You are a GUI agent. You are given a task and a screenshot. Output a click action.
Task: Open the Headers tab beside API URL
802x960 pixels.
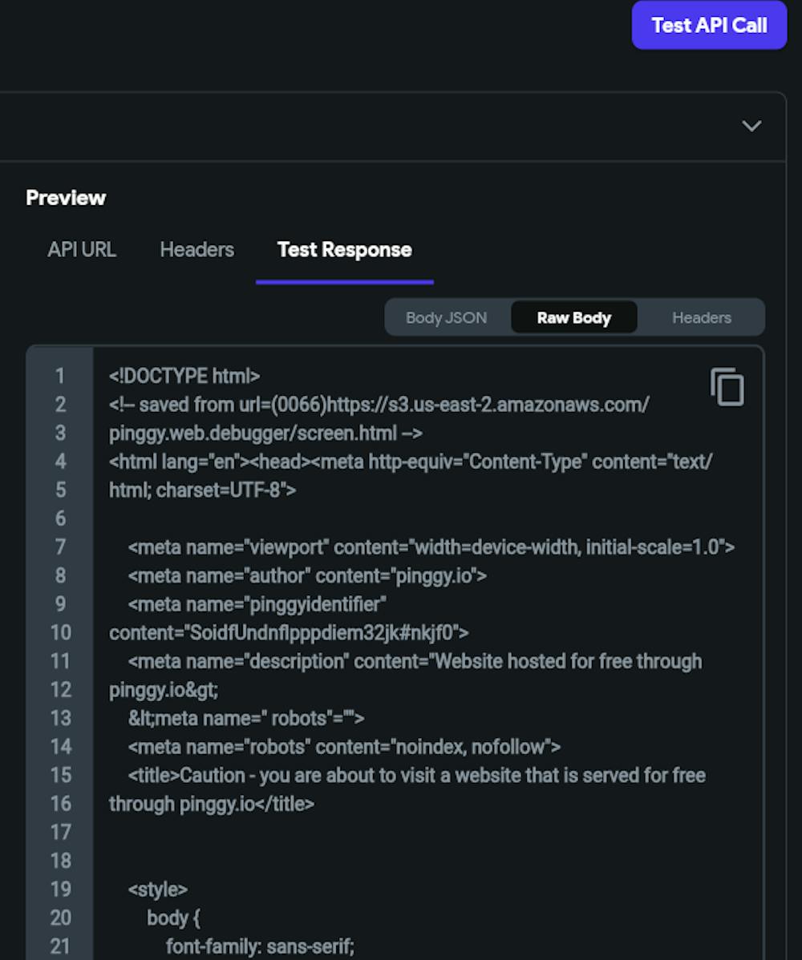pyautogui.click(x=196, y=249)
